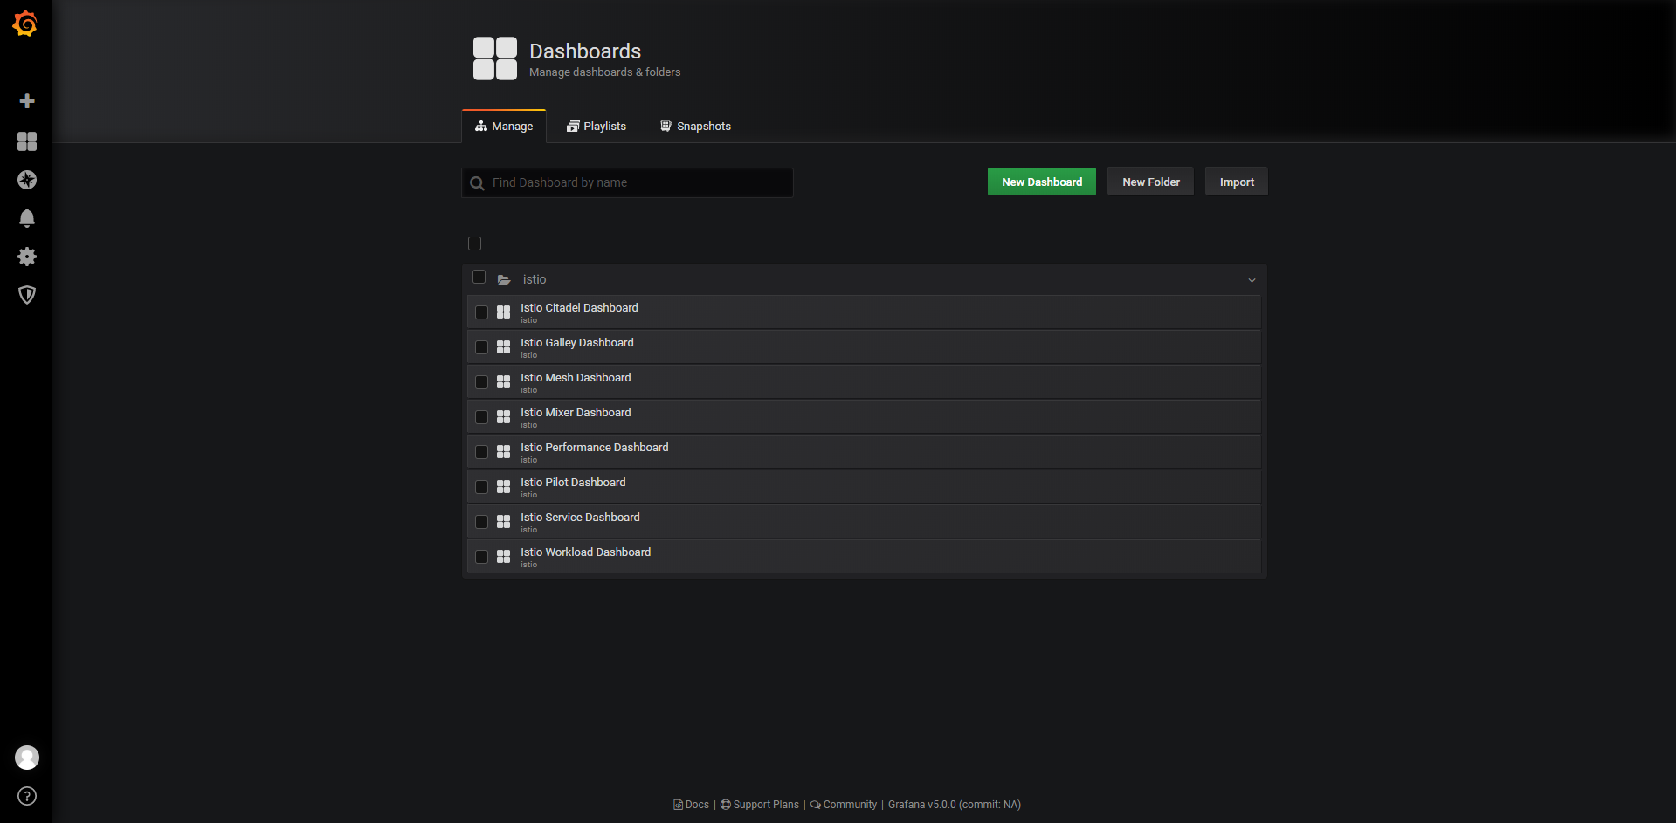Click the dashboard icon for Istio Workload Dashboard

coord(503,557)
